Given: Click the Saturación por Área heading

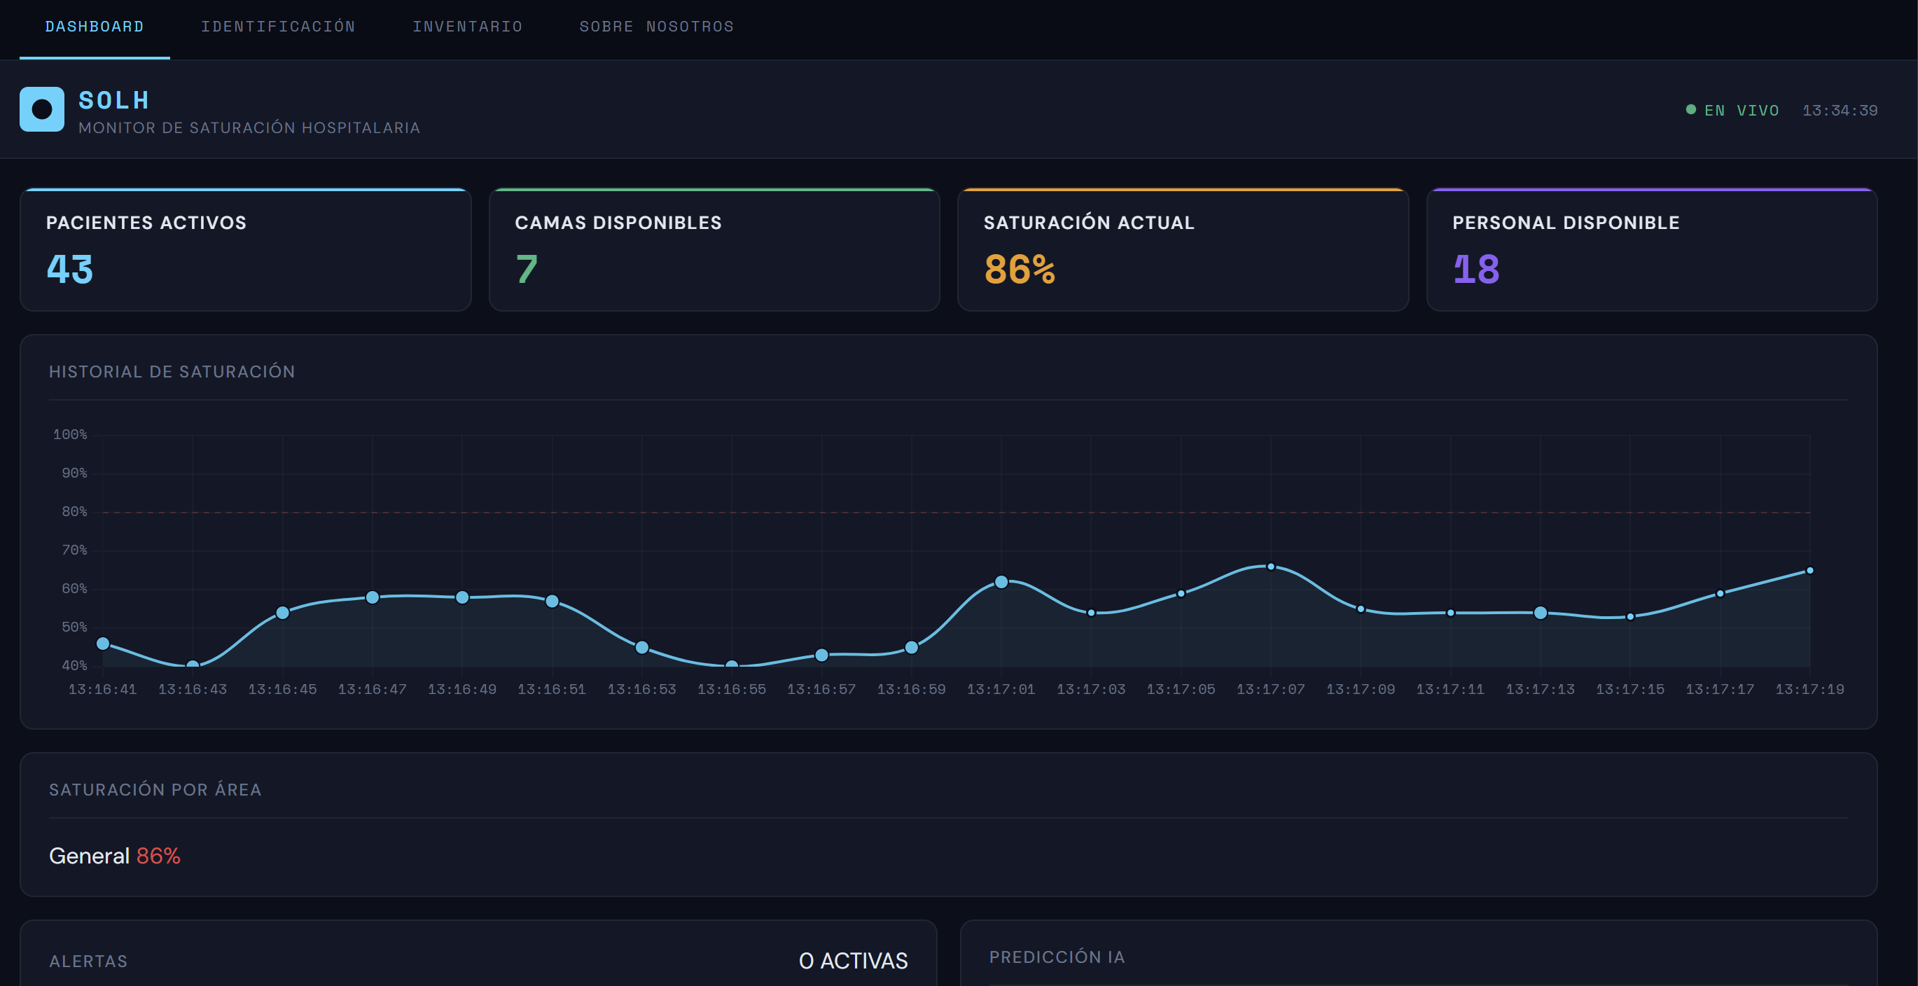Looking at the screenshot, I should (x=155, y=789).
